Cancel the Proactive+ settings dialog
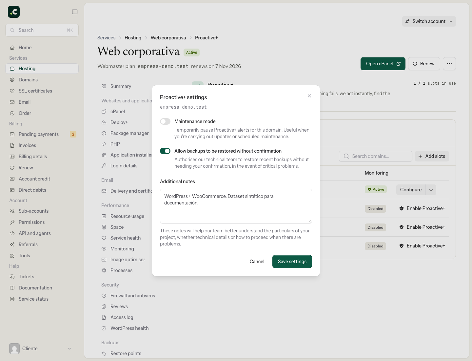 tap(257, 262)
